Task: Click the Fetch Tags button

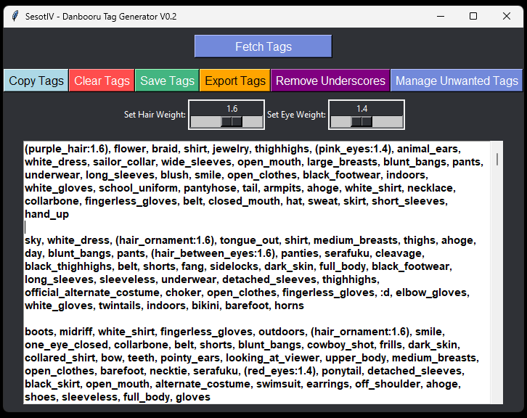Action: click(x=263, y=46)
